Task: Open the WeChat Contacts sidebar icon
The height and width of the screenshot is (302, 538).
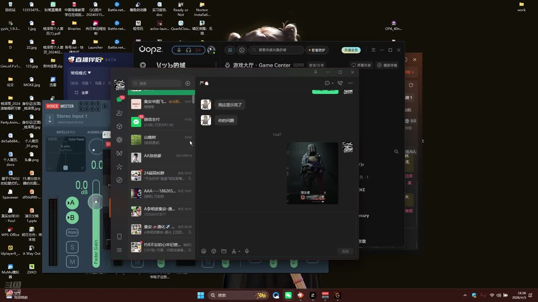Action: pyautogui.click(x=119, y=113)
